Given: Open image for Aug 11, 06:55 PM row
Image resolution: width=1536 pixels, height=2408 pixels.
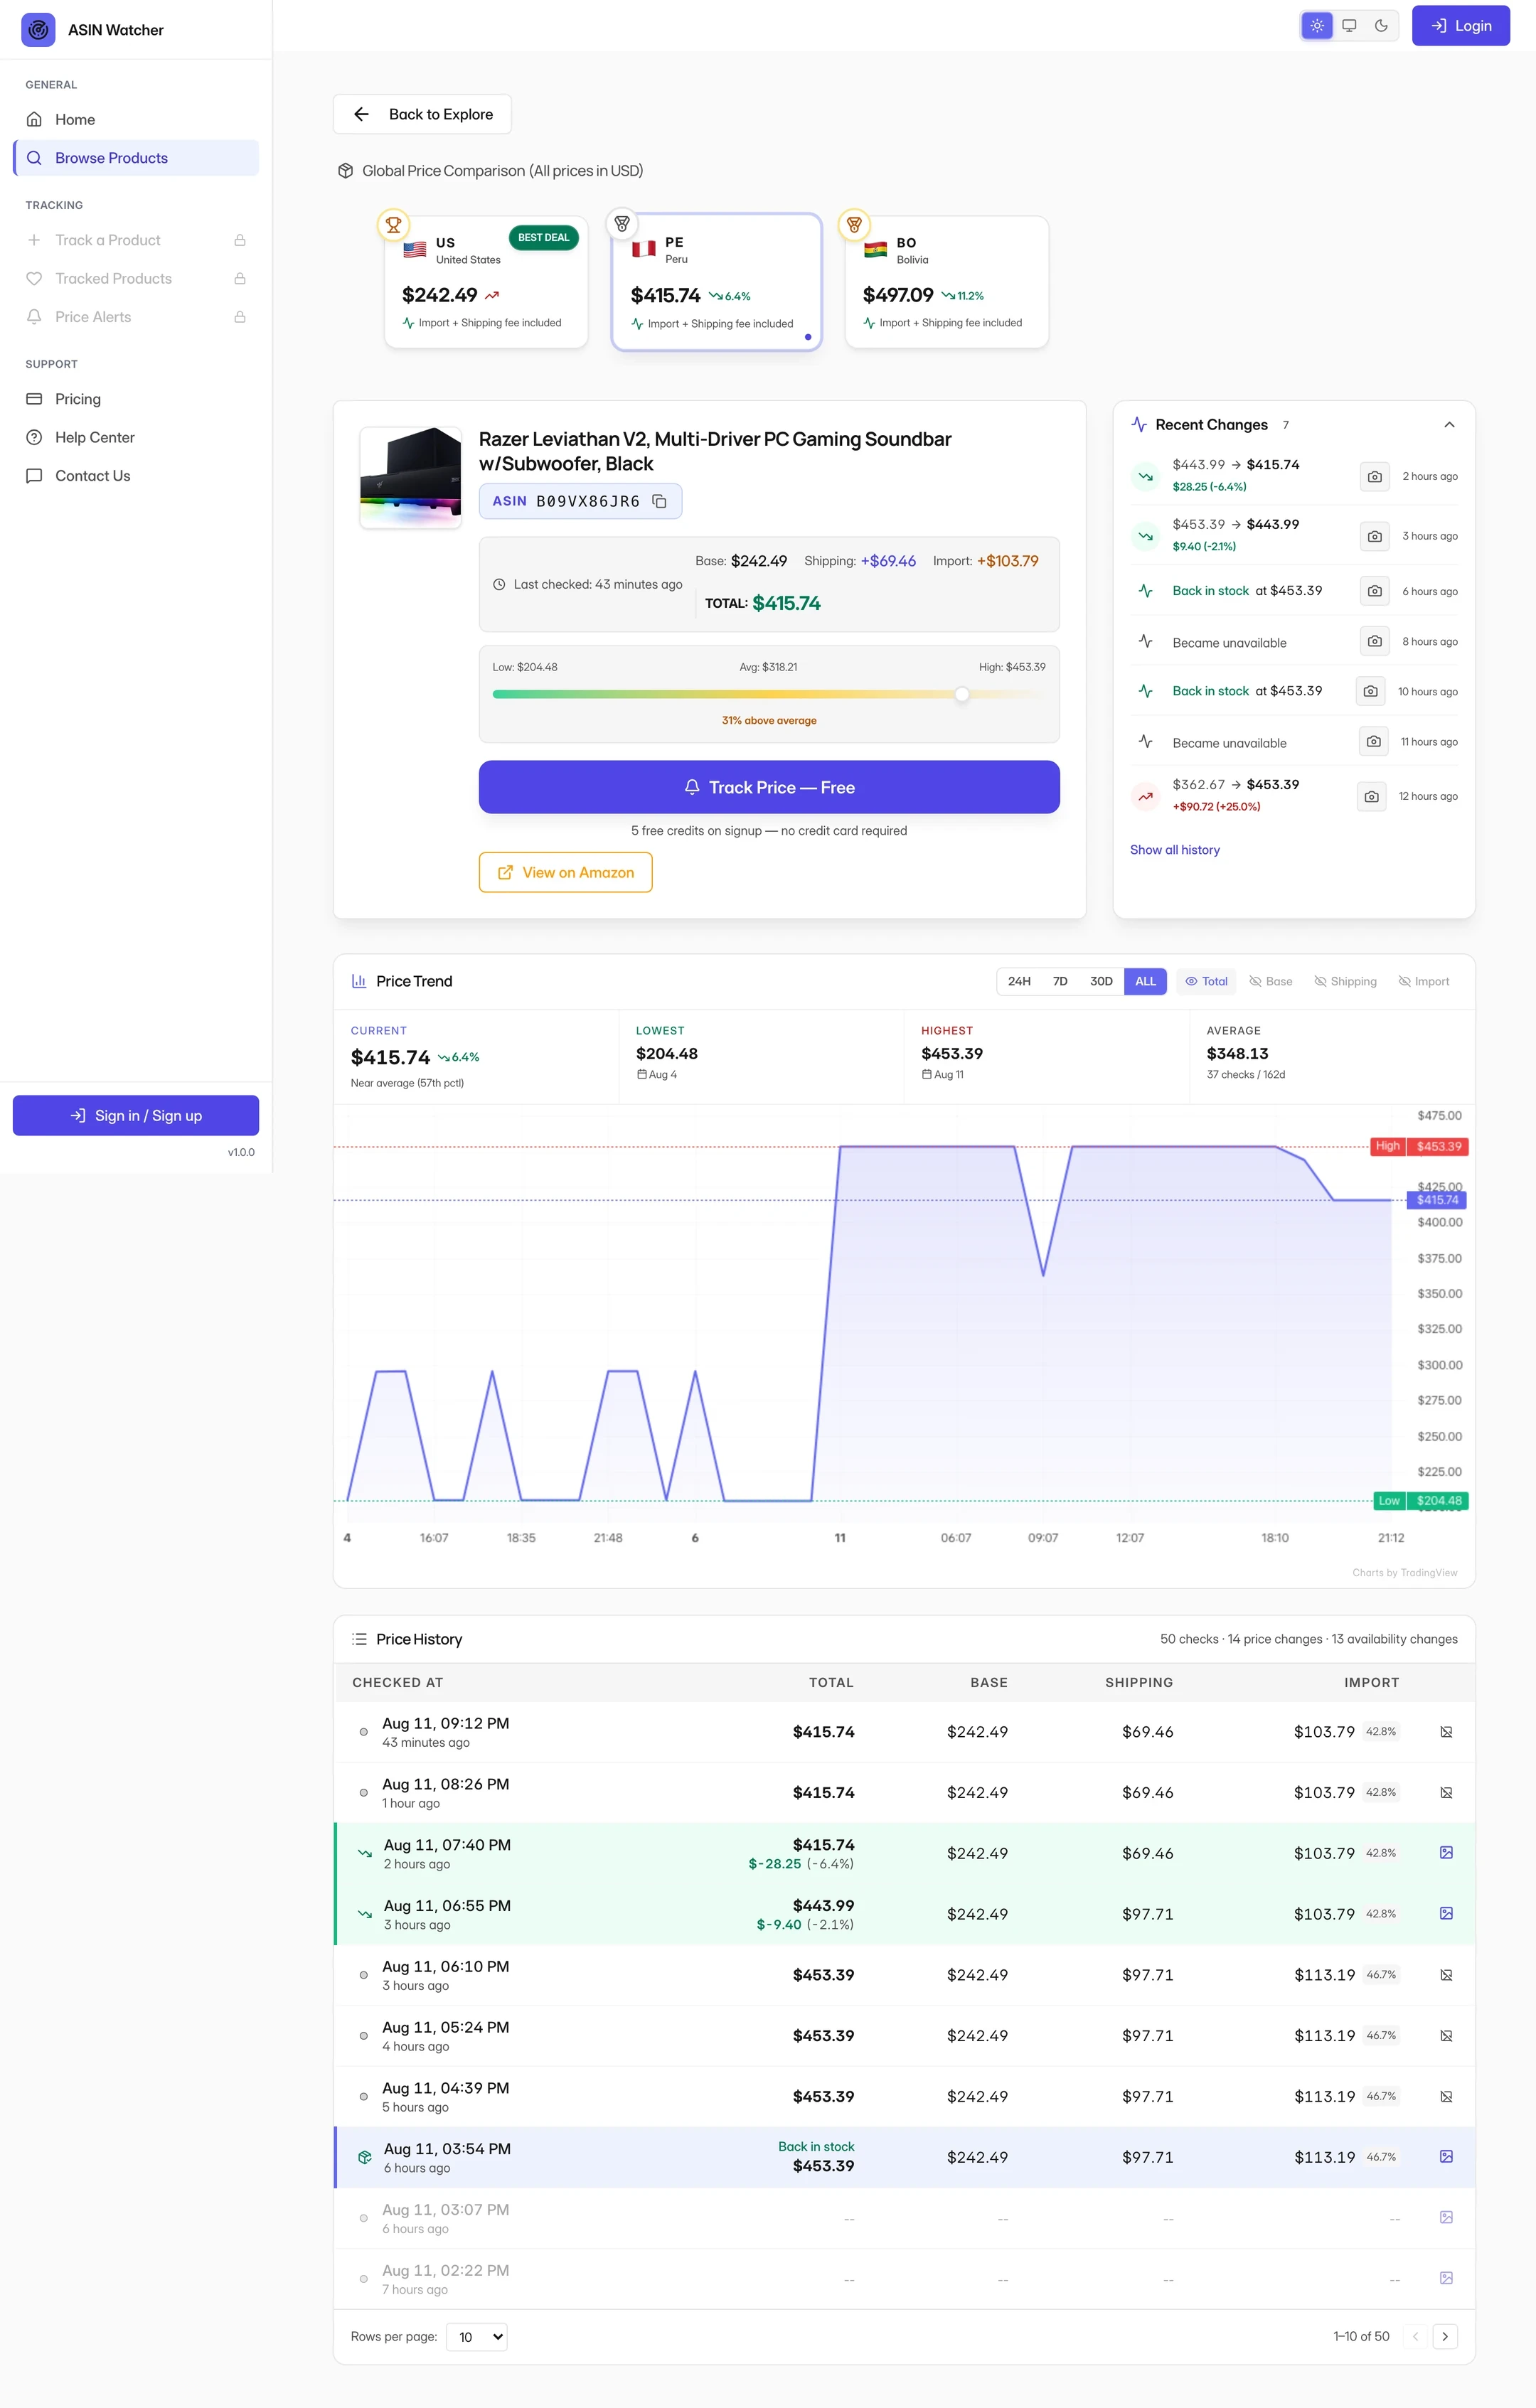Looking at the screenshot, I should tap(1446, 1913).
